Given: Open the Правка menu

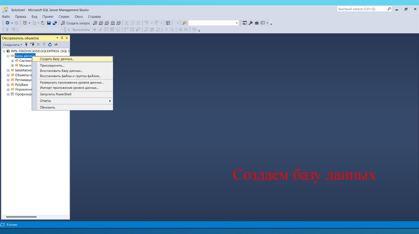Looking at the screenshot, I should click(20, 16).
